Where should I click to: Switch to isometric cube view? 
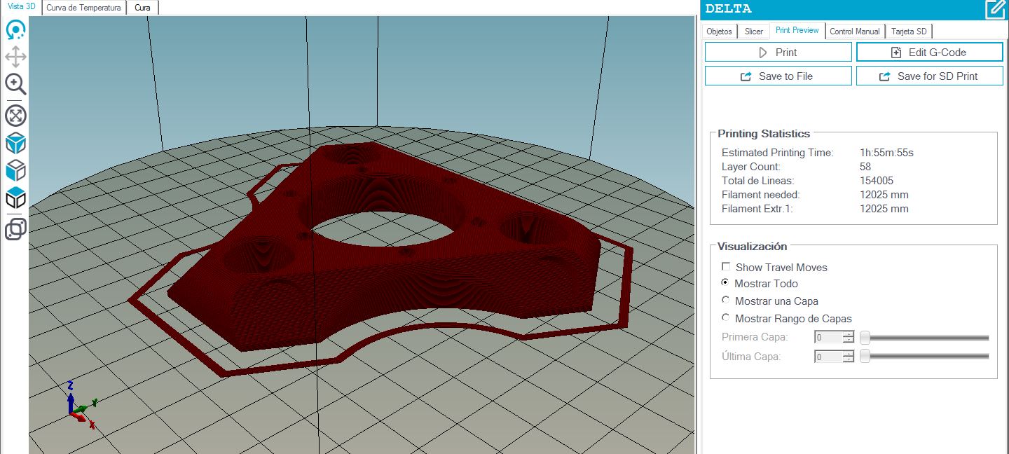15,144
